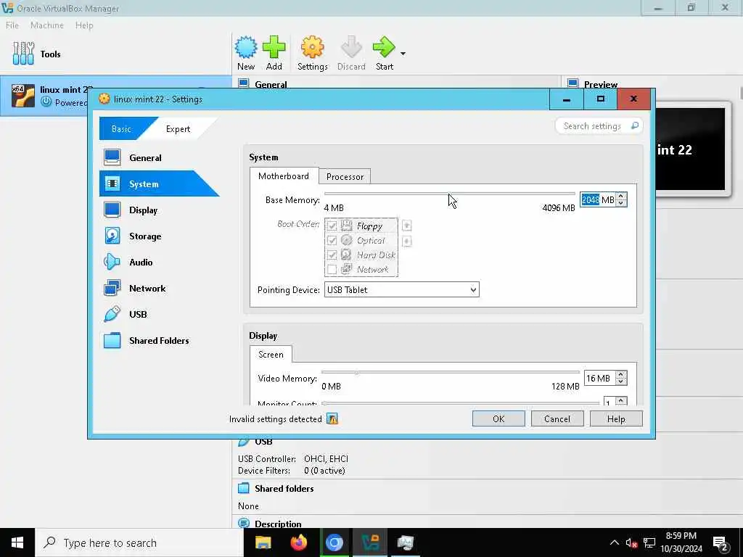Click the muted volume tray icon
Viewport: 743px width, 557px height.
[x=631, y=542]
